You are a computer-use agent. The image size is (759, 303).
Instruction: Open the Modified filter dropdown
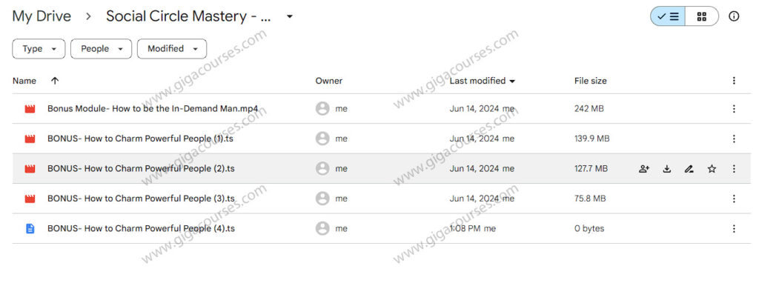pyautogui.click(x=172, y=49)
